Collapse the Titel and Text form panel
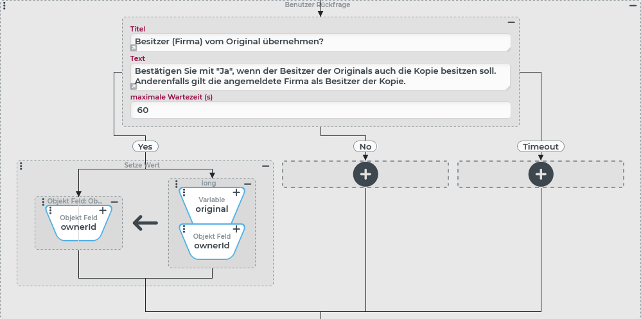 511,22
